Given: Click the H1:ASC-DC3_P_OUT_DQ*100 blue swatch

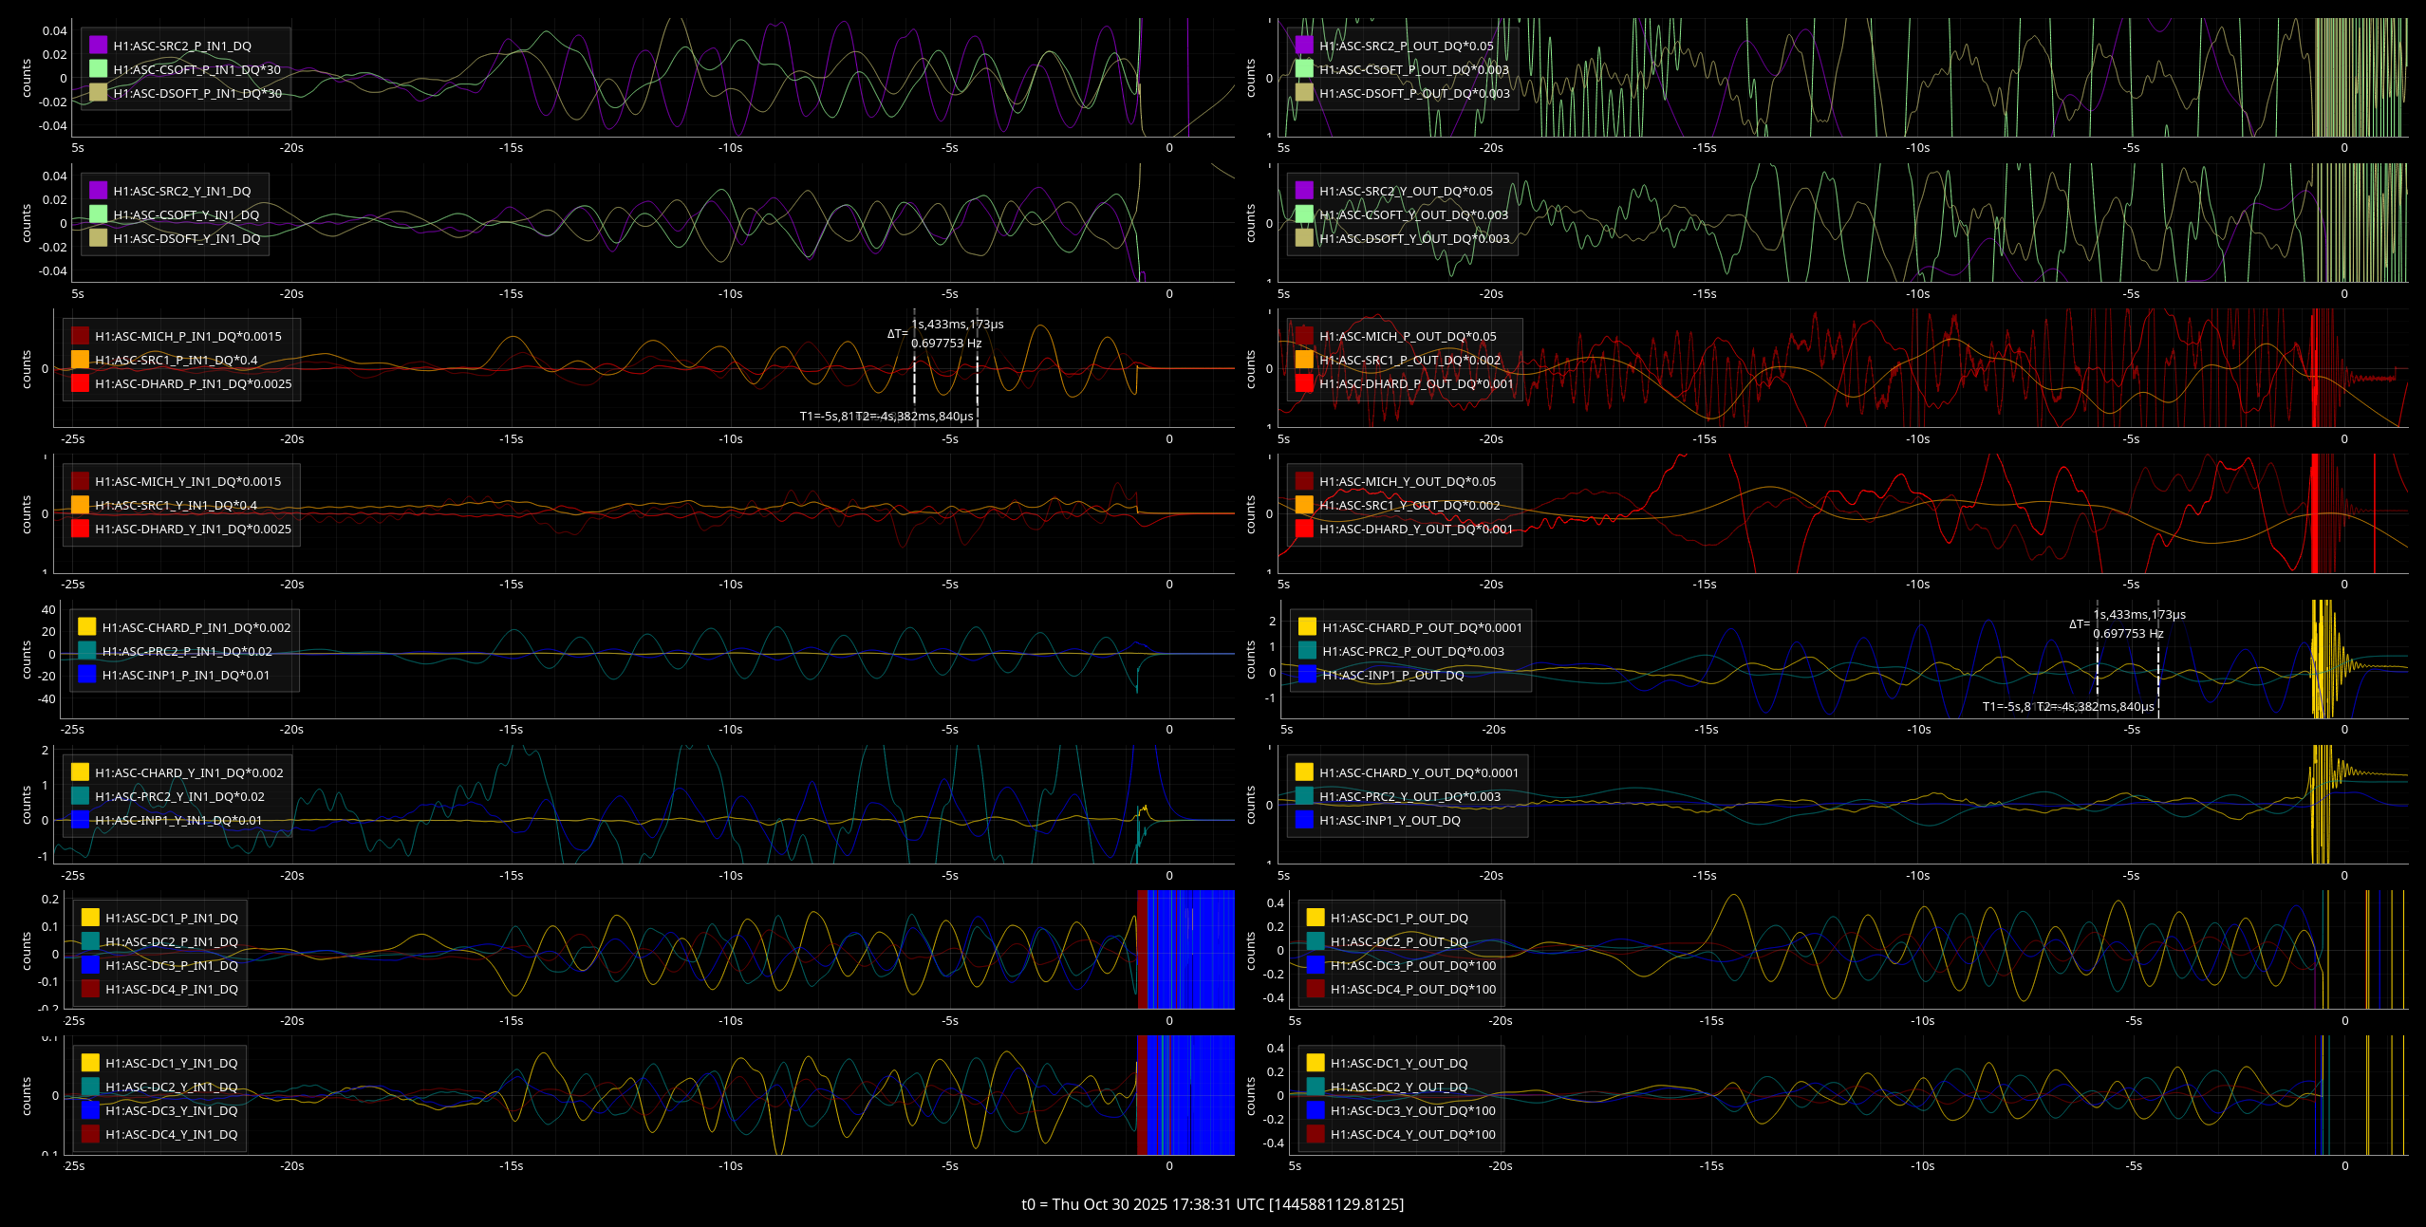Looking at the screenshot, I should (1316, 965).
